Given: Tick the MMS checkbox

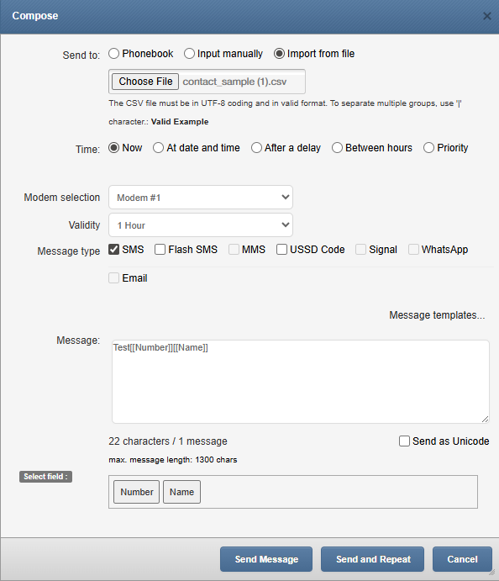Looking at the screenshot, I should pyautogui.click(x=234, y=250).
